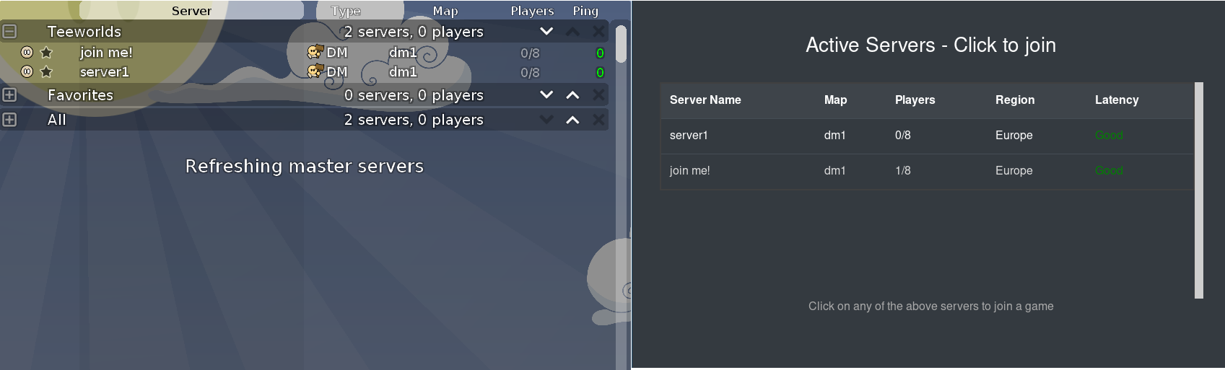Click the 0/8 player count of server1 in browser
Image resolution: width=1225 pixels, height=370 pixels.
coord(530,73)
